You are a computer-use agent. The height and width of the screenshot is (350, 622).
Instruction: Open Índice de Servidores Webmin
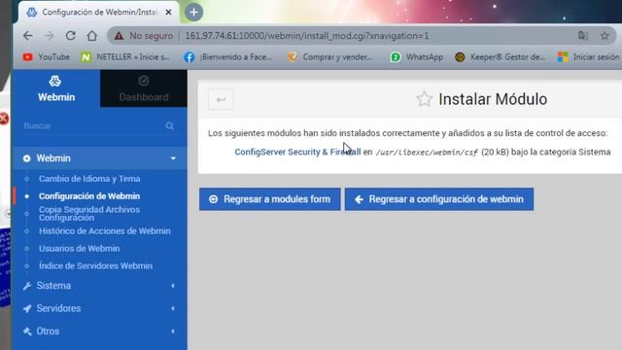click(95, 265)
